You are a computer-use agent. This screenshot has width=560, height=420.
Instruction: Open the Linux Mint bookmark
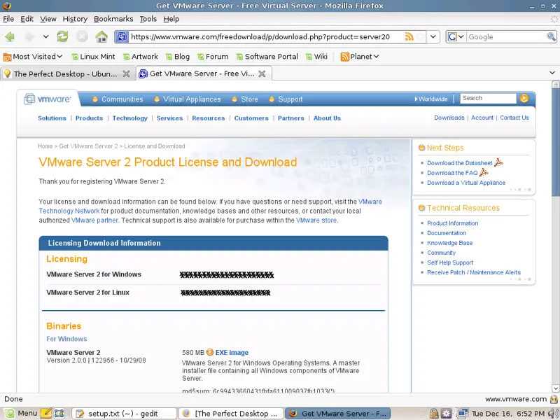[x=93, y=57]
